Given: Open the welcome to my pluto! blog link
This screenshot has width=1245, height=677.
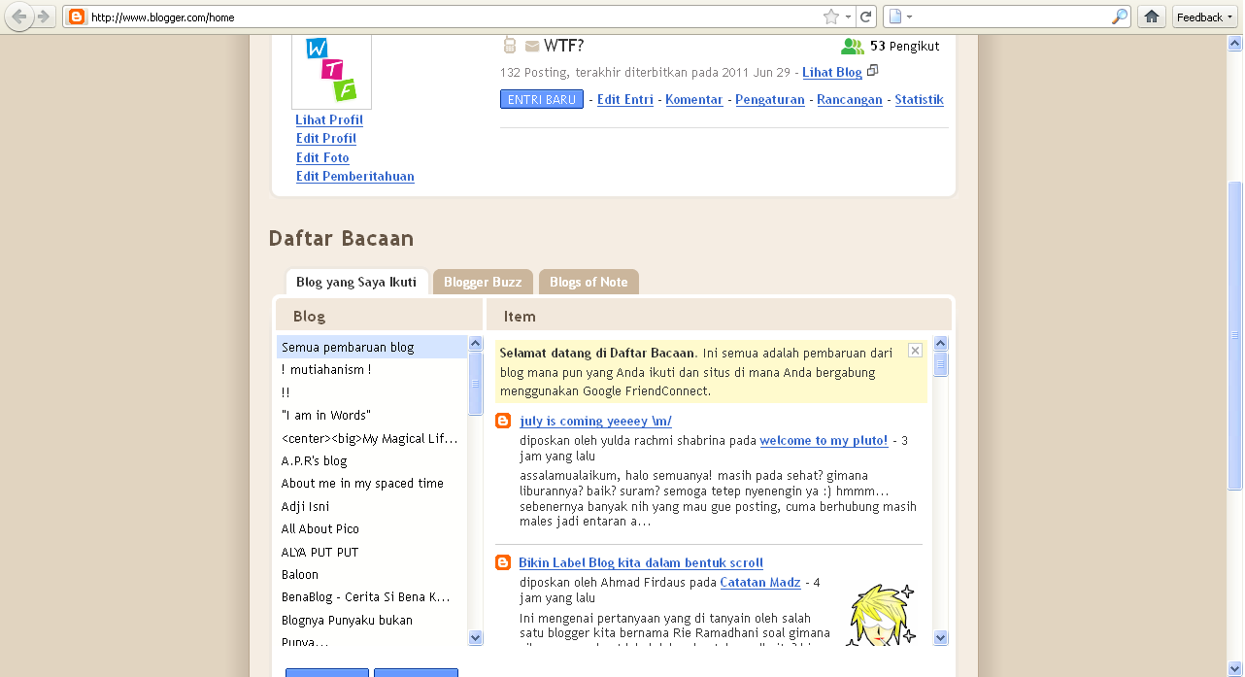Looking at the screenshot, I should (824, 440).
